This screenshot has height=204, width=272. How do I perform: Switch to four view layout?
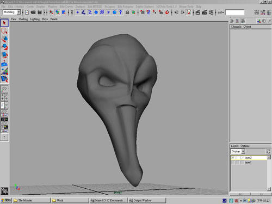pyautogui.click(x=4, y=97)
